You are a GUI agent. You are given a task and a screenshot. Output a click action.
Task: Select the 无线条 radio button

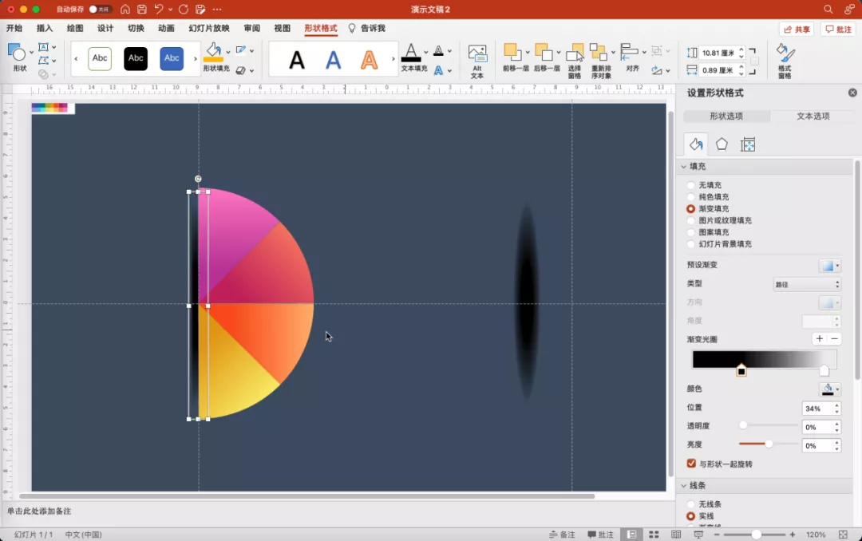coord(691,504)
